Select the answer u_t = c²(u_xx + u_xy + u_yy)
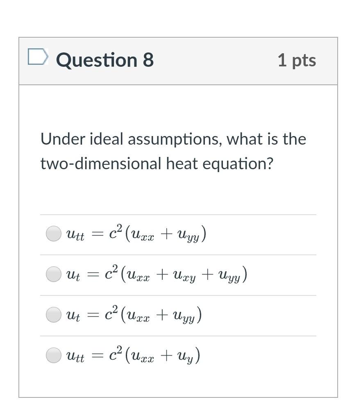Image resolution: width=352 pixels, height=413 pixels. click(53, 275)
